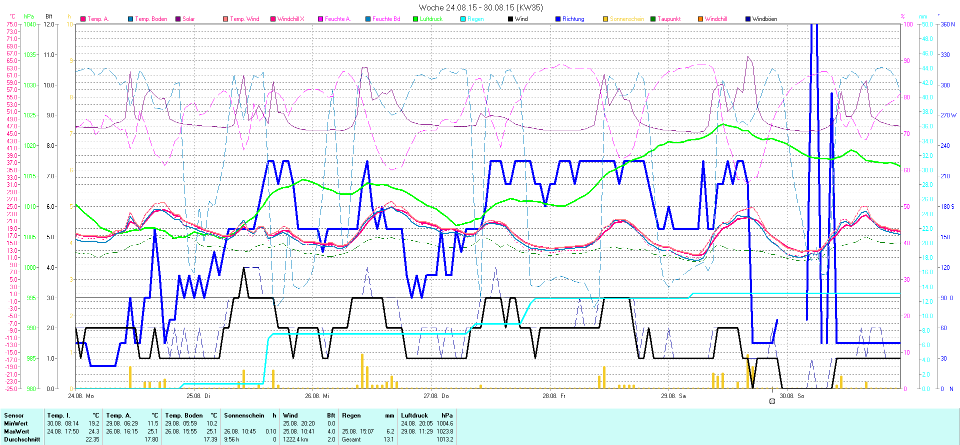Click the small circle marker below time axis

[x=772, y=401]
